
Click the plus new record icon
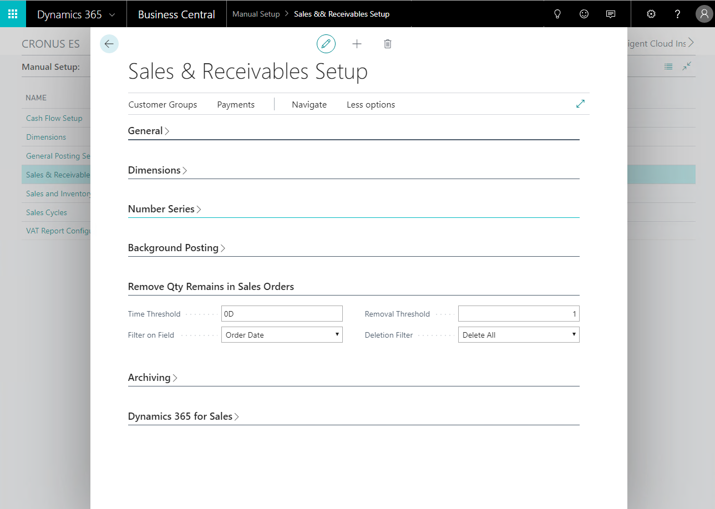point(357,44)
